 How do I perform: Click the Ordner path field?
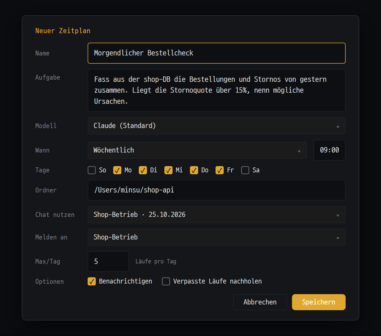pyautogui.click(x=217, y=190)
